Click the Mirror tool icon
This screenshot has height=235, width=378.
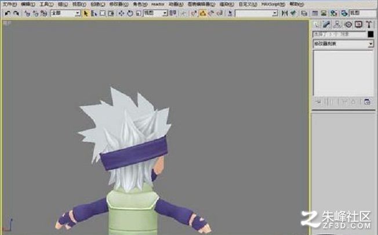(285, 13)
